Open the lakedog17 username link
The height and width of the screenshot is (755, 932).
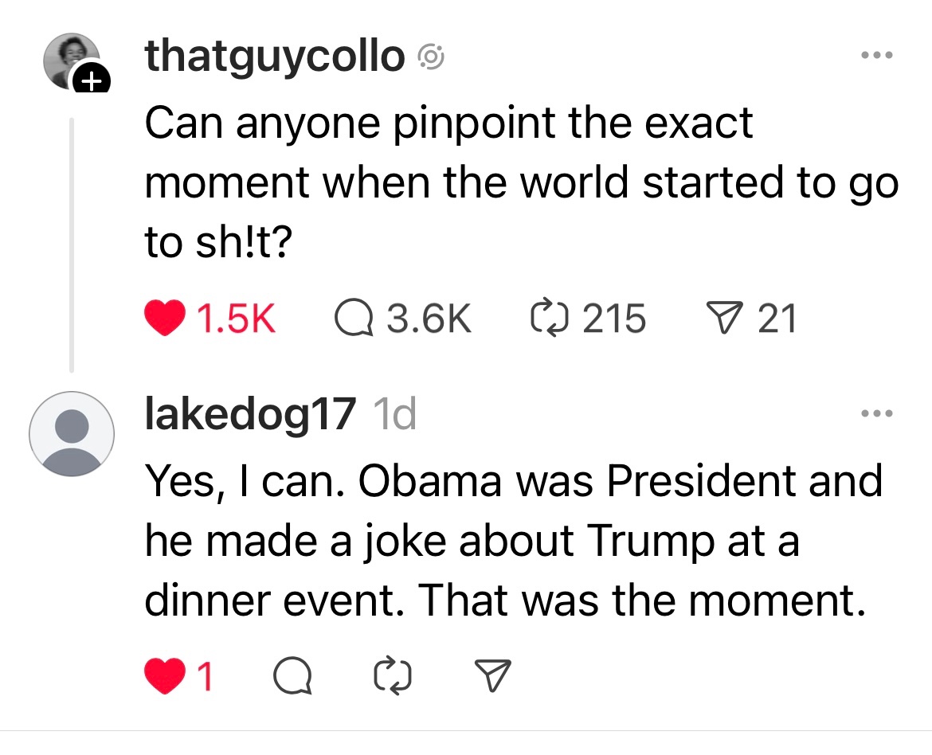(249, 414)
